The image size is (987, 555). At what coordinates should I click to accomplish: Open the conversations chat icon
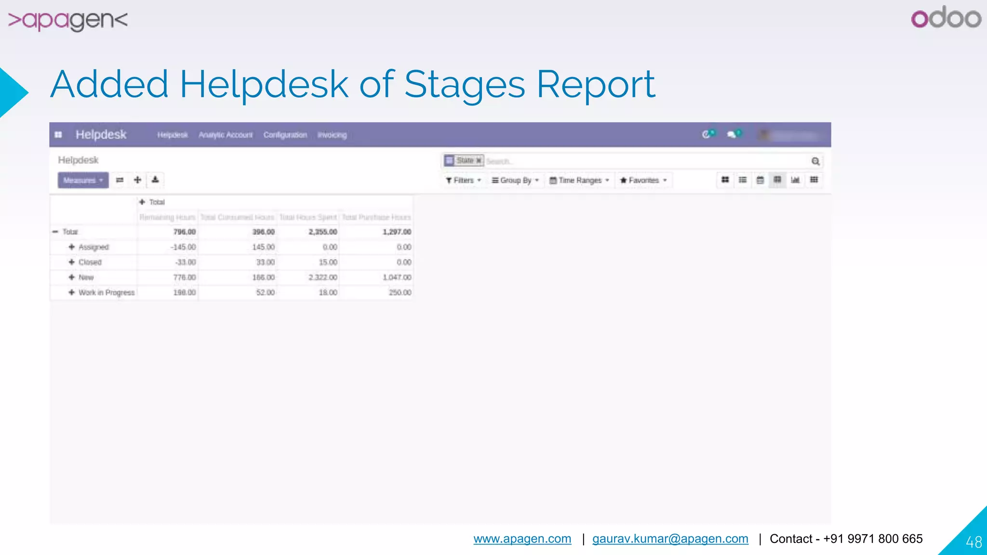[734, 134]
